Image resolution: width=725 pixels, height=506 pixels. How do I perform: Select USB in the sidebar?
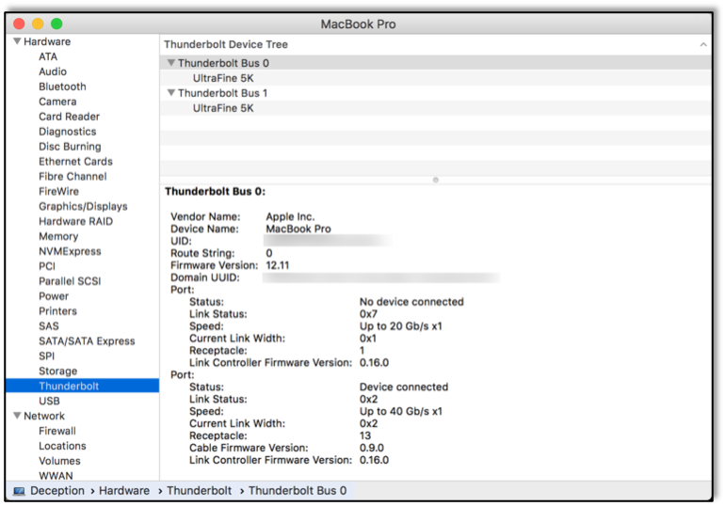coord(50,401)
